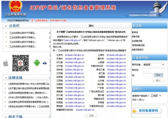Image resolution: width=168 pixels, height=118 pixels.
Task: Open xz.beian.miit.gov.cn Tibet link
Action: [x=116, y=99]
